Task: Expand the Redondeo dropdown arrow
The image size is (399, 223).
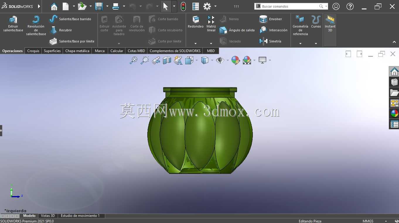Action: pyautogui.click(x=195, y=44)
